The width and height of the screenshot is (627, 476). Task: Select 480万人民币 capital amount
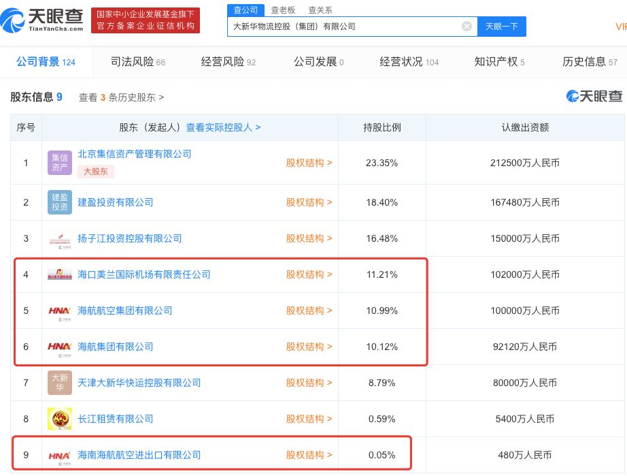525,455
